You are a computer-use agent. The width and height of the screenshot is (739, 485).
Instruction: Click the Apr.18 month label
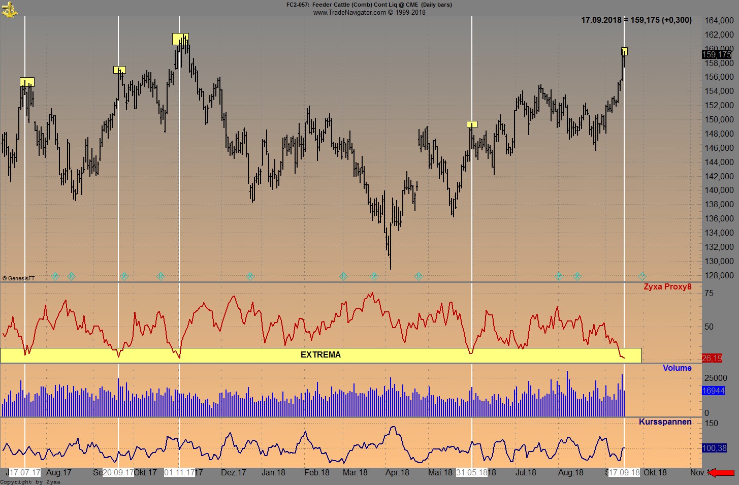[397, 472]
